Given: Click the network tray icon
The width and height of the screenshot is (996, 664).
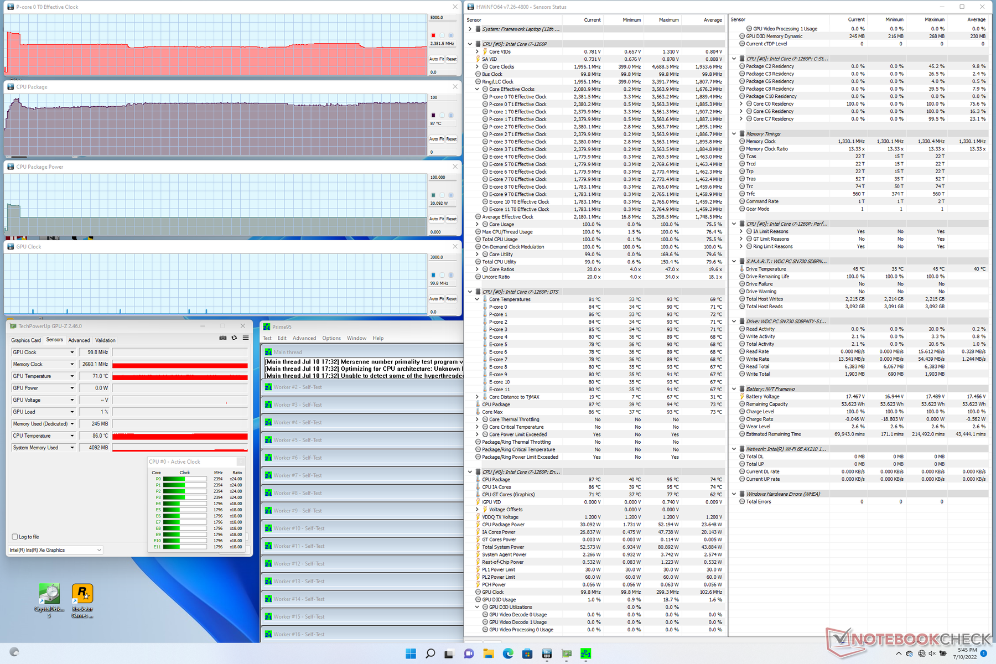Looking at the screenshot, I should (922, 653).
